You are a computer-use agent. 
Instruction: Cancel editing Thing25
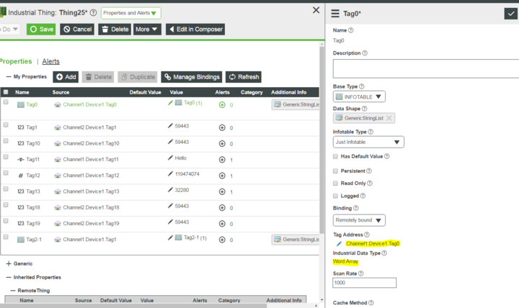click(x=77, y=30)
